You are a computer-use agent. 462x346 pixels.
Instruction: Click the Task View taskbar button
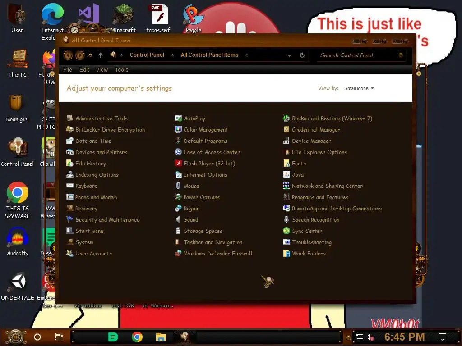59,337
